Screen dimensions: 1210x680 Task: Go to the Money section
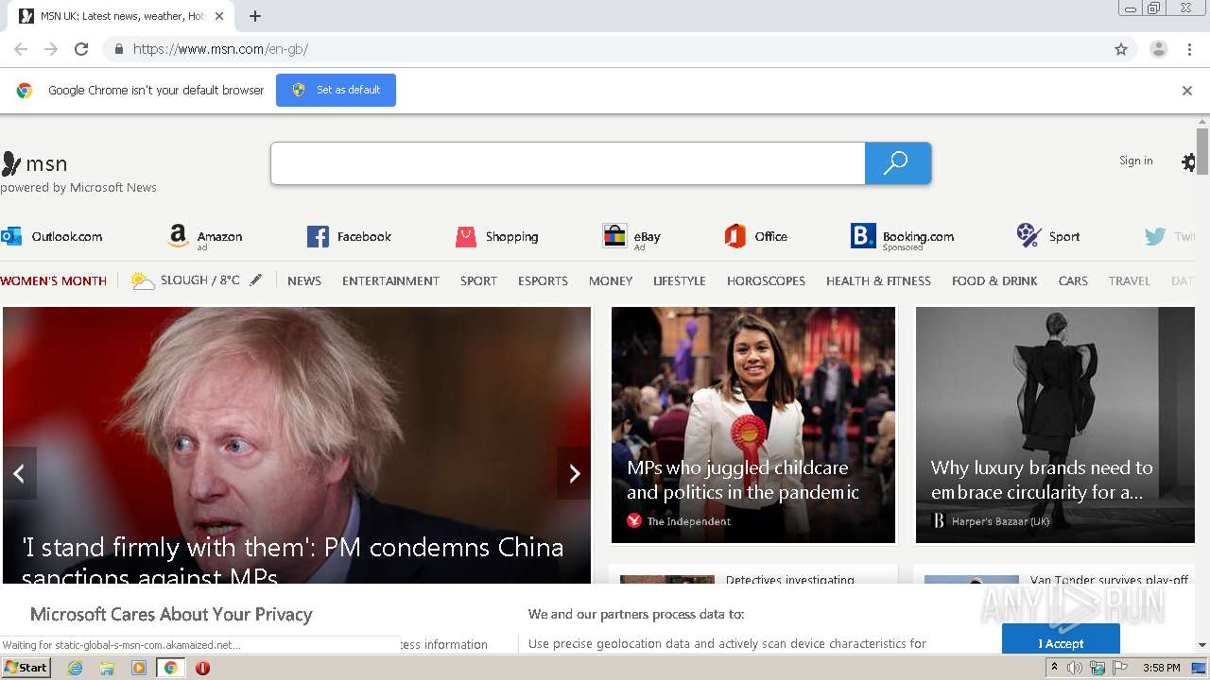611,280
